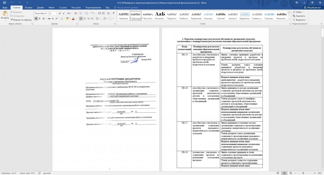Zoom in with the plus button
The height and width of the screenshot is (175, 324).
point(315,173)
